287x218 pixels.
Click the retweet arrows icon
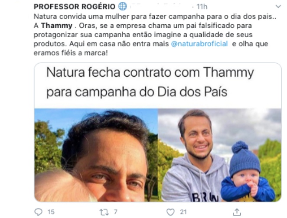click(x=104, y=212)
